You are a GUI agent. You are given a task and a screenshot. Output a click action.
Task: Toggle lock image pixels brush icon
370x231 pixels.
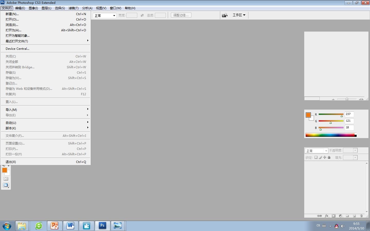point(320,157)
